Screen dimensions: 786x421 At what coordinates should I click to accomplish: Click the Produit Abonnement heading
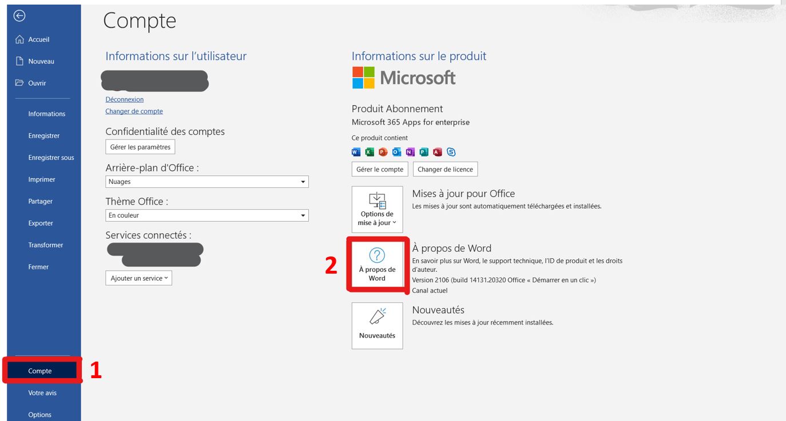(x=397, y=109)
